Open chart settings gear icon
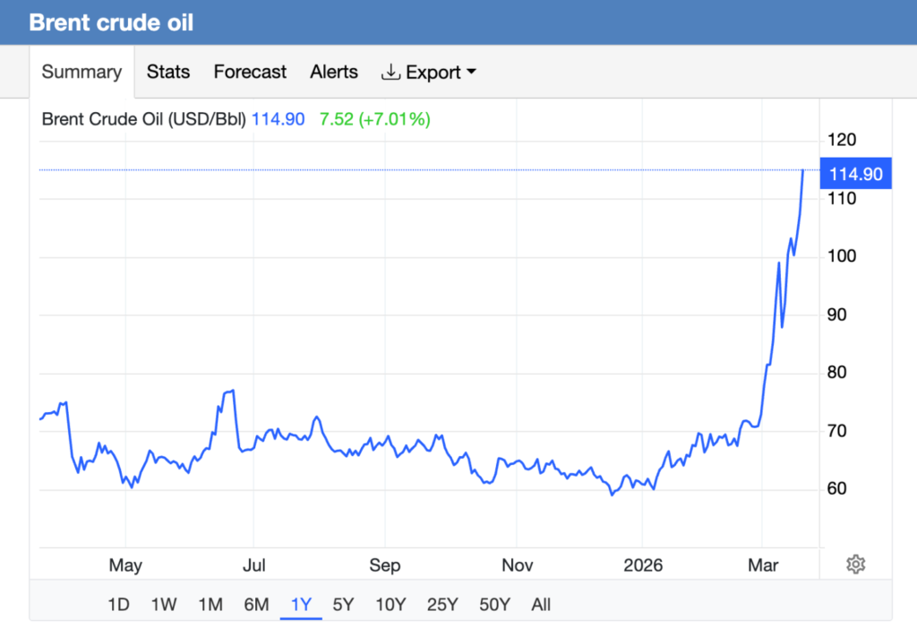917x637 pixels. (855, 564)
